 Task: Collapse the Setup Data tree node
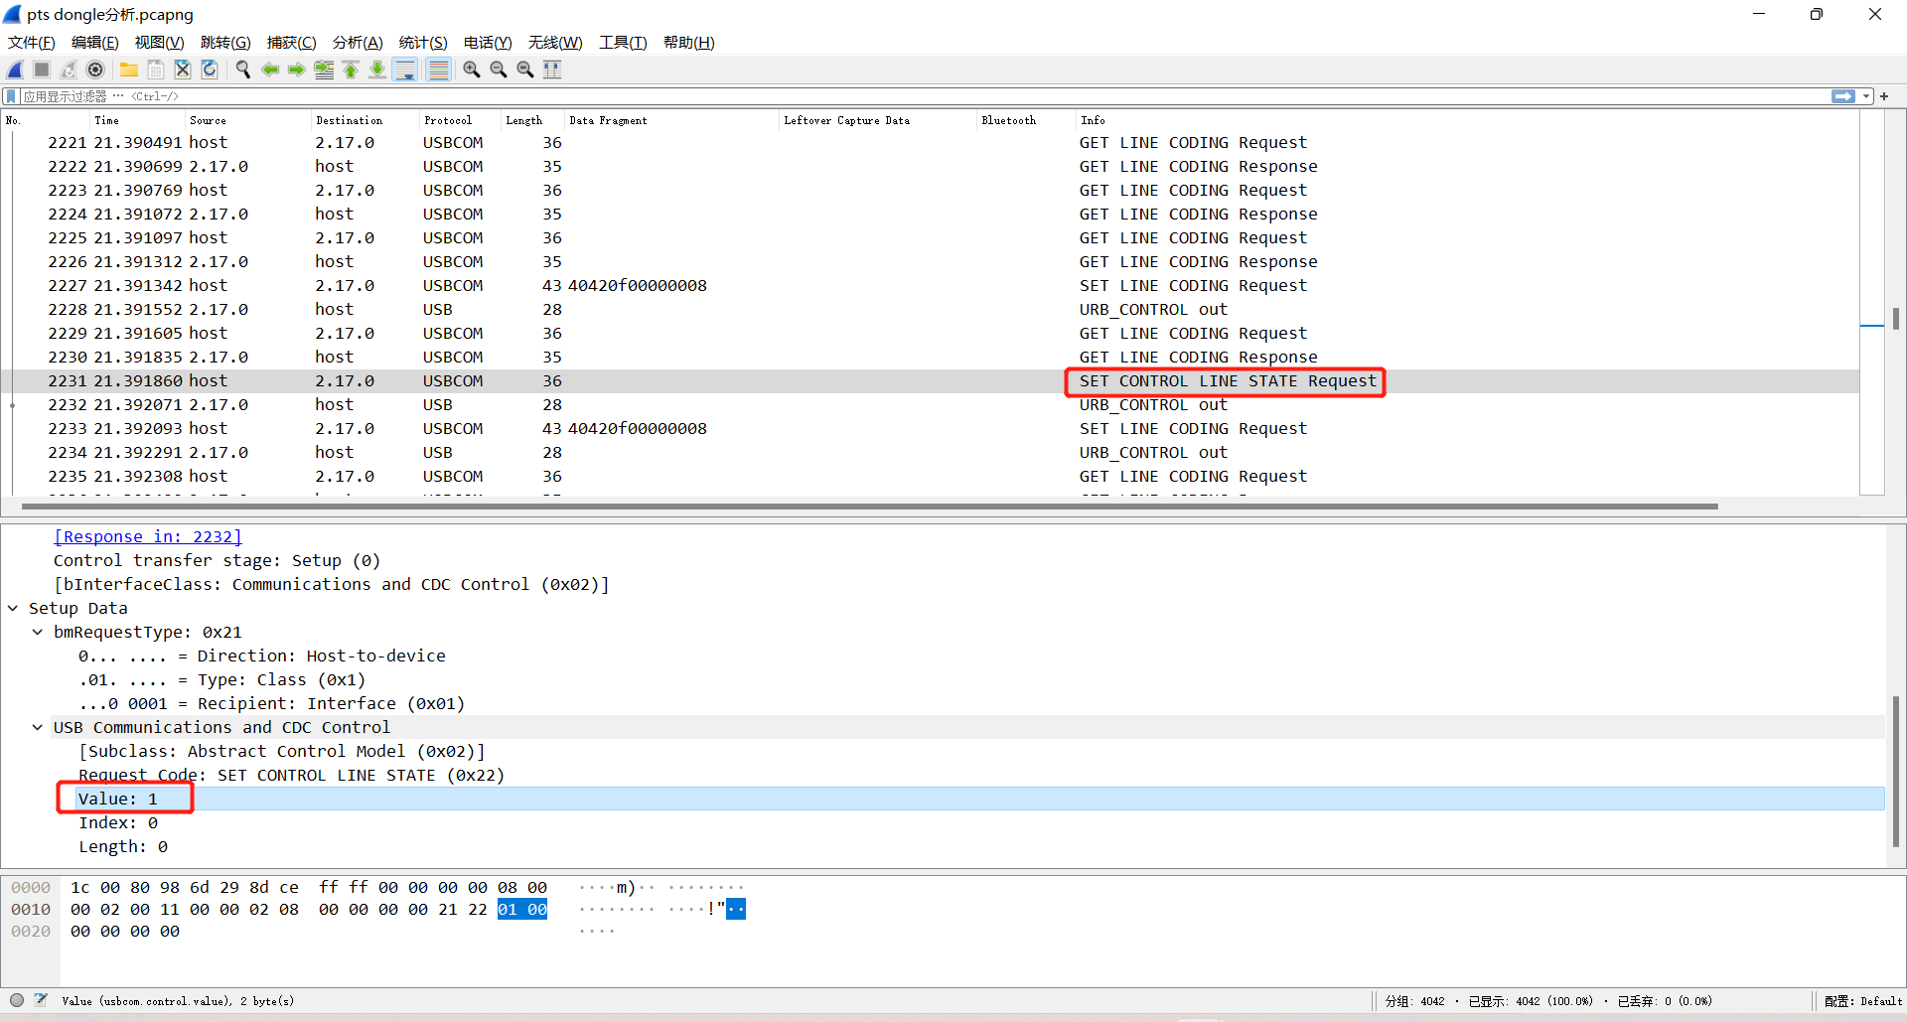[13, 608]
